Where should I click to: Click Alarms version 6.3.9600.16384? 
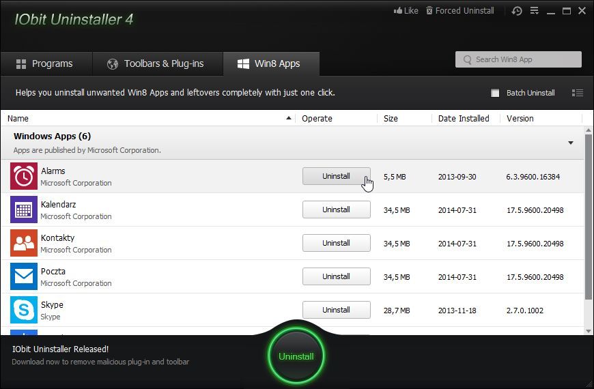[533, 177]
